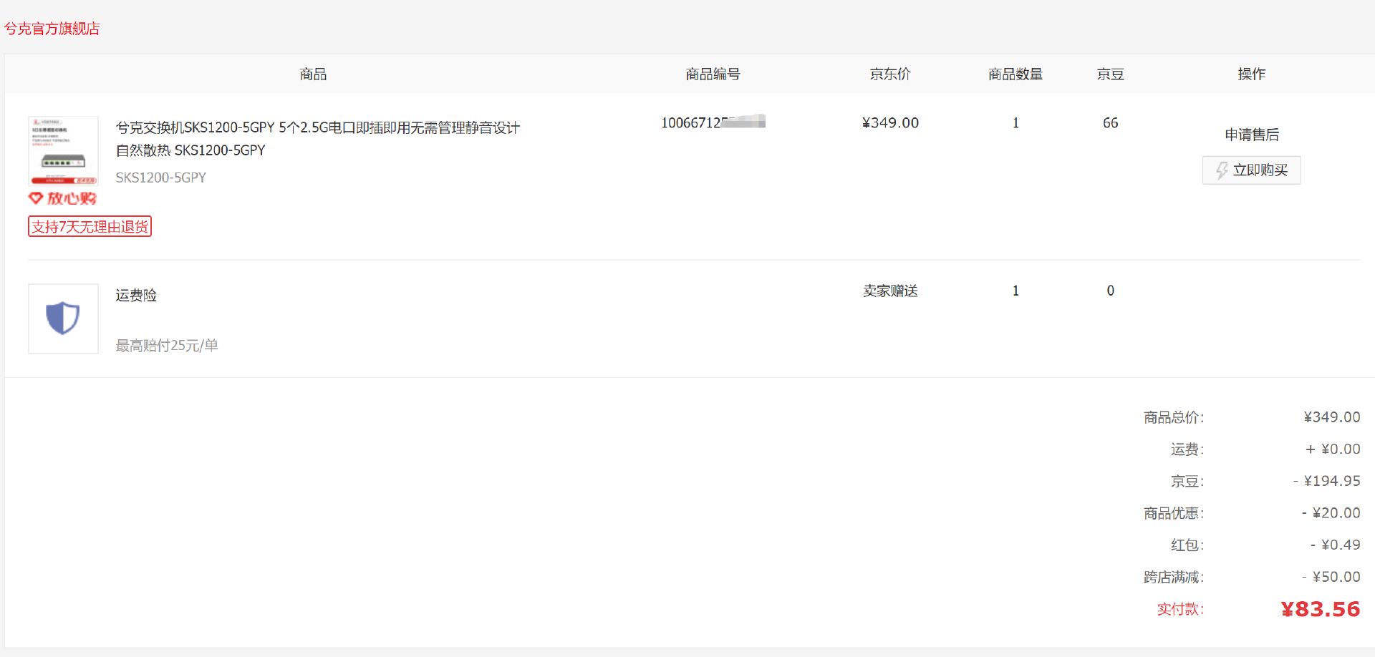Click the 京东价 column header
The width and height of the screenshot is (1375, 657).
(890, 74)
